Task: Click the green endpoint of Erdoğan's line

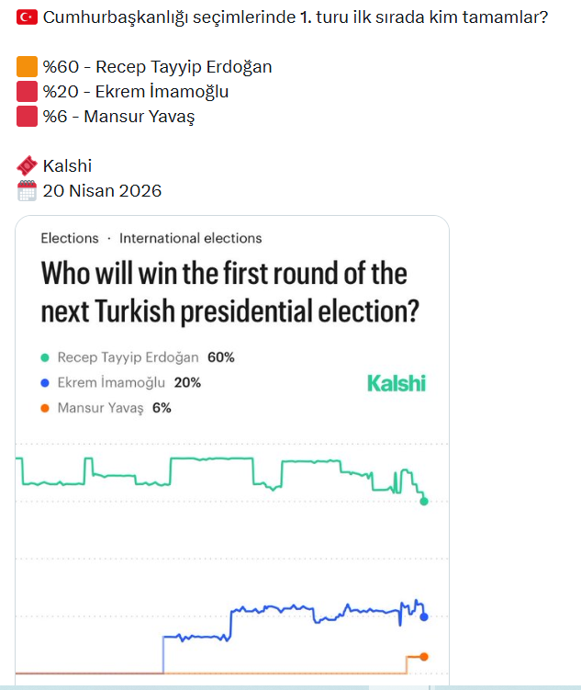Action: tap(423, 502)
